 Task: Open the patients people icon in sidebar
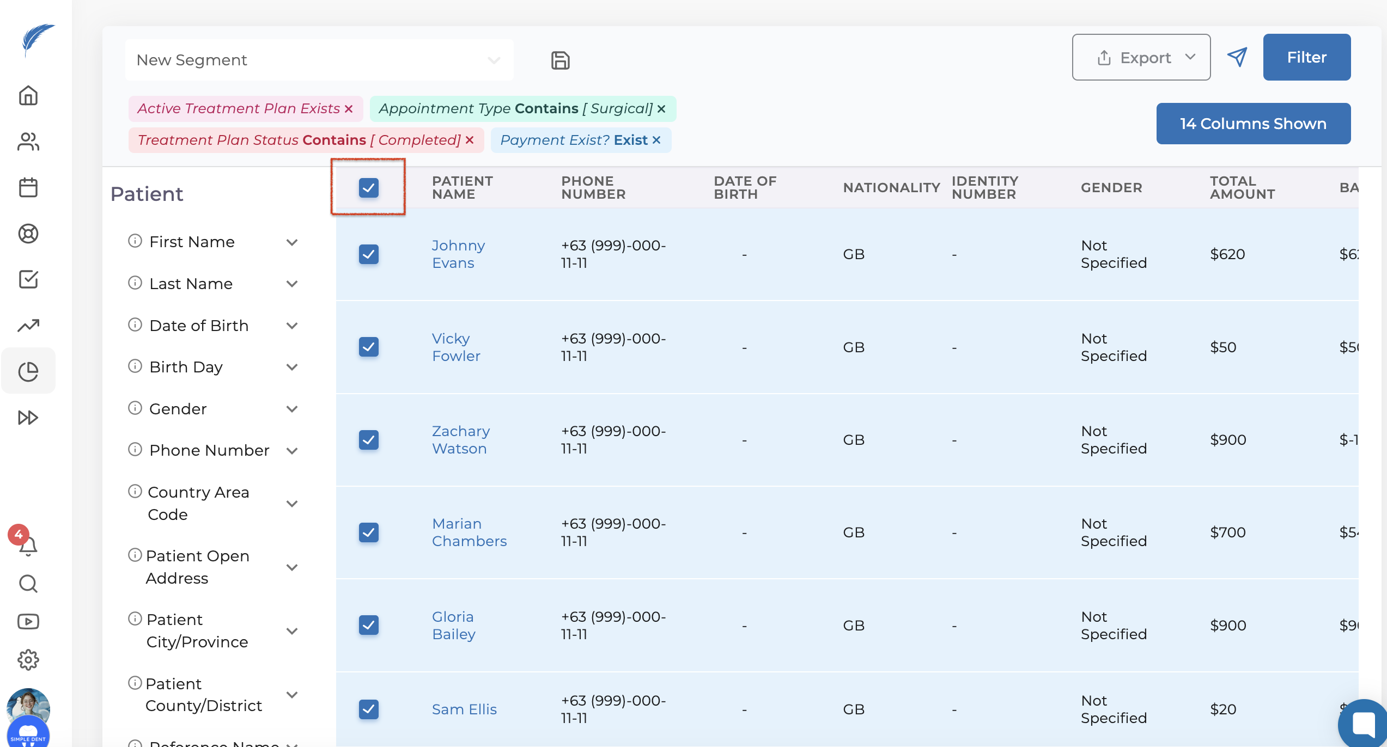coord(28,142)
